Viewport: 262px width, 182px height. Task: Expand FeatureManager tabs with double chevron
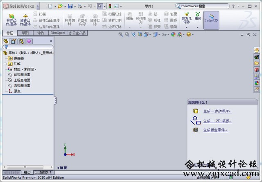(51, 41)
